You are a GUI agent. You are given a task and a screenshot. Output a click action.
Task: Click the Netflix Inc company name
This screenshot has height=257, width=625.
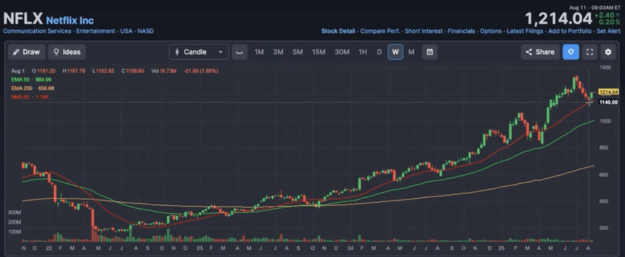pos(70,20)
